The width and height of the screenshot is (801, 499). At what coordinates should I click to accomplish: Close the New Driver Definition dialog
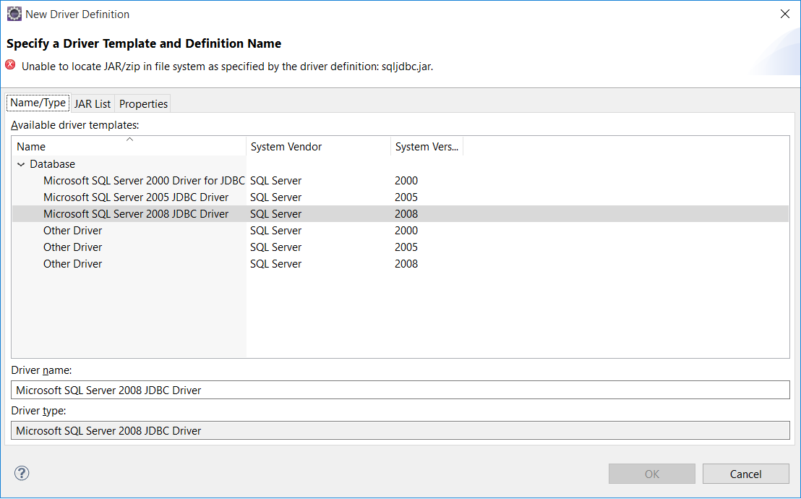point(785,14)
